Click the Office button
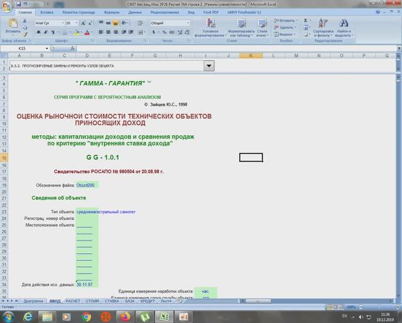The width and height of the screenshot is (402, 323). 7,7
